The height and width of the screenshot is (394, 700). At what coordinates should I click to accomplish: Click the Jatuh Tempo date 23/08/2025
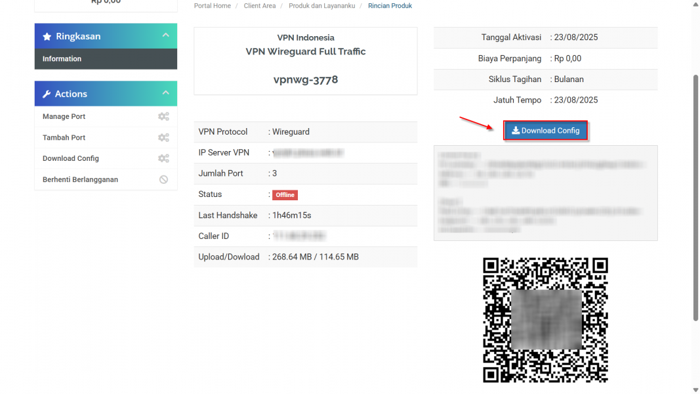(576, 100)
